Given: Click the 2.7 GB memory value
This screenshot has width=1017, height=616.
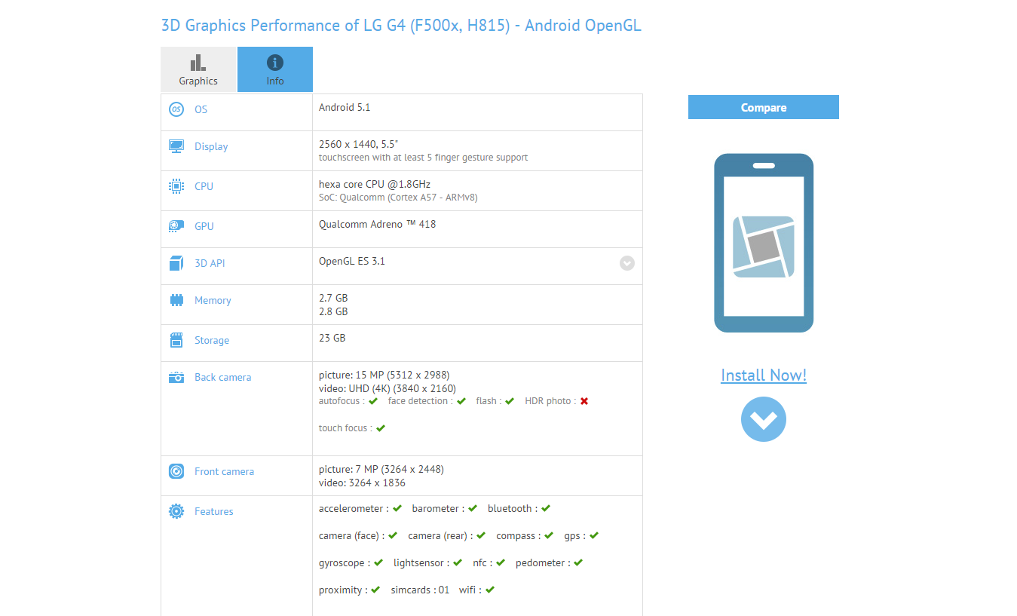Looking at the screenshot, I should coord(333,298).
